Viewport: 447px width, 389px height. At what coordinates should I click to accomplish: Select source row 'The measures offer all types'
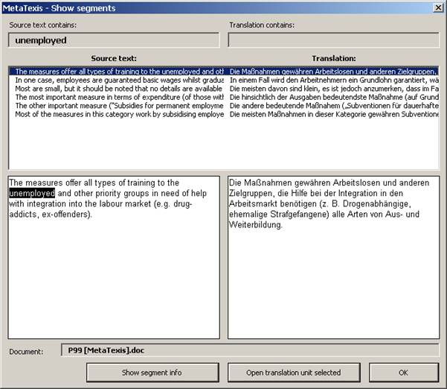[119, 71]
